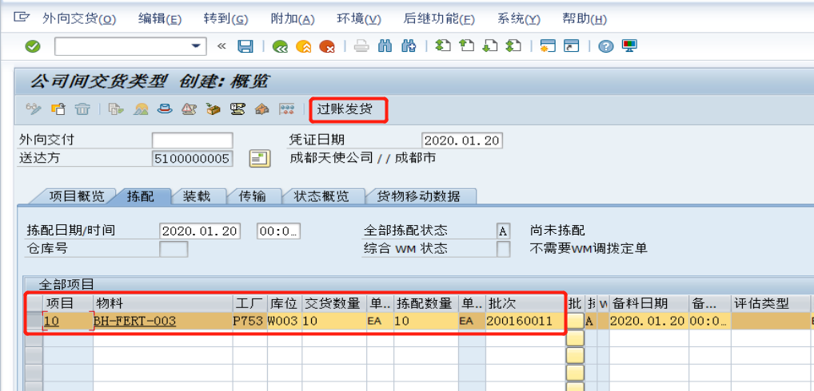Click the 送达方 field showing 5100000005
Image resolution: width=814 pixels, height=391 pixels.
[x=192, y=159]
